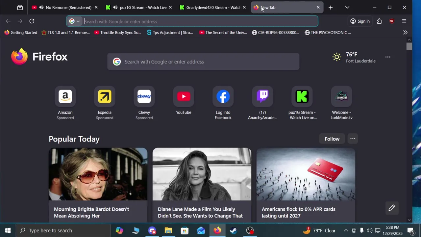Switch to No Remorse (Remastered) tab
421x237 pixels.
[68, 7]
